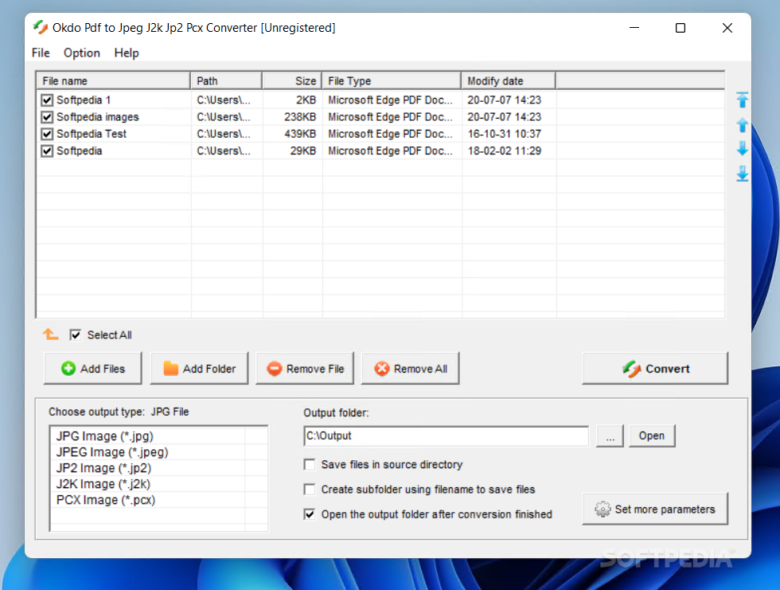Image resolution: width=780 pixels, height=590 pixels.
Task: Toggle the Select All checkbox
Action: [x=75, y=334]
